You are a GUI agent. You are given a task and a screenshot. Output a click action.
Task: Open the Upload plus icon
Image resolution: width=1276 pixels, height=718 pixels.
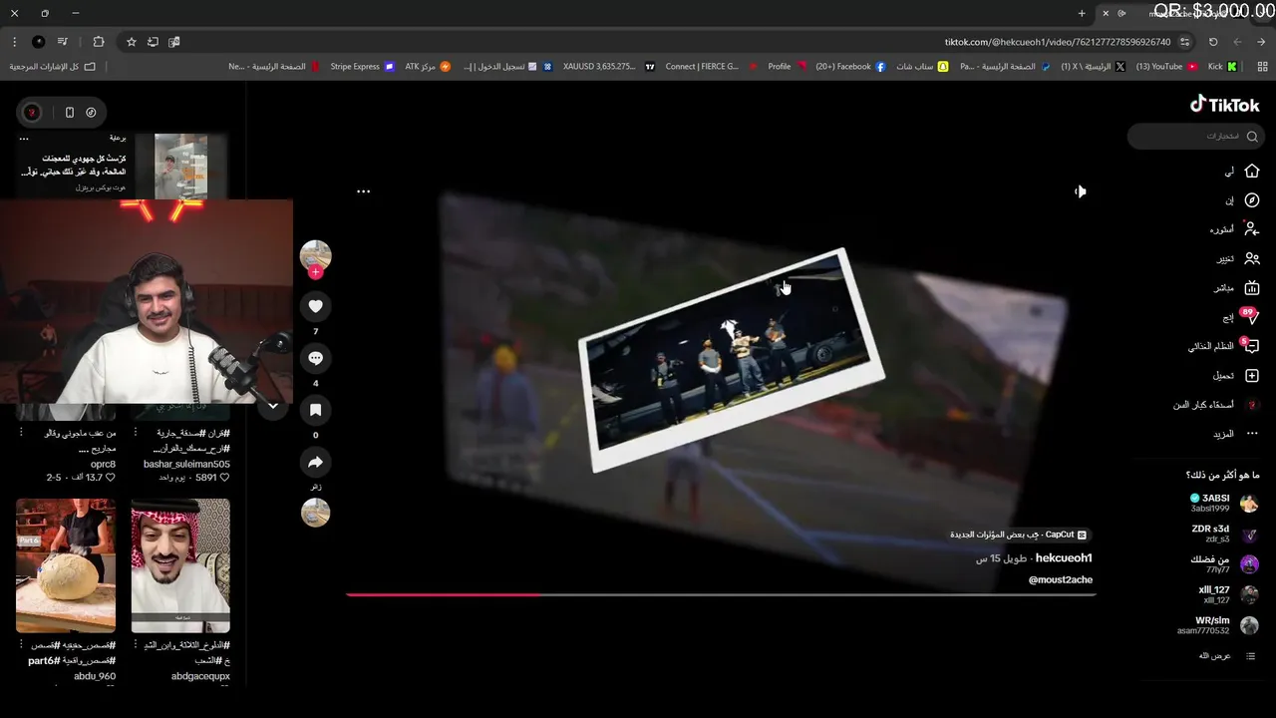tap(1252, 375)
